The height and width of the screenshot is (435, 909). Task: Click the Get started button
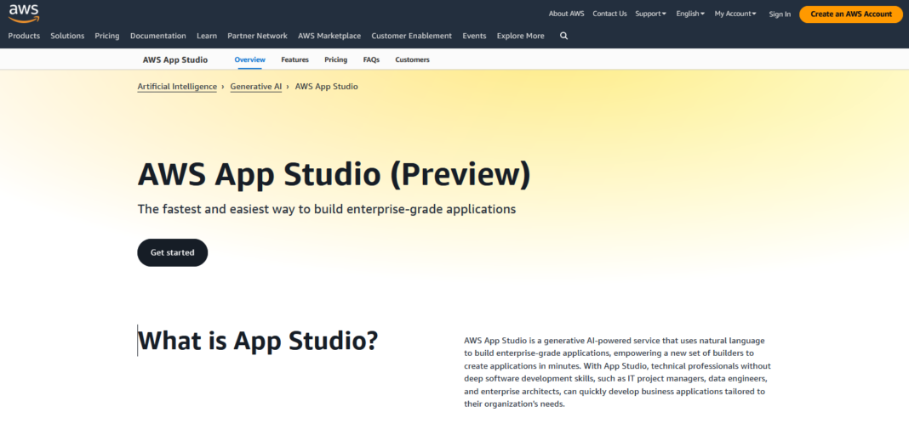click(172, 253)
